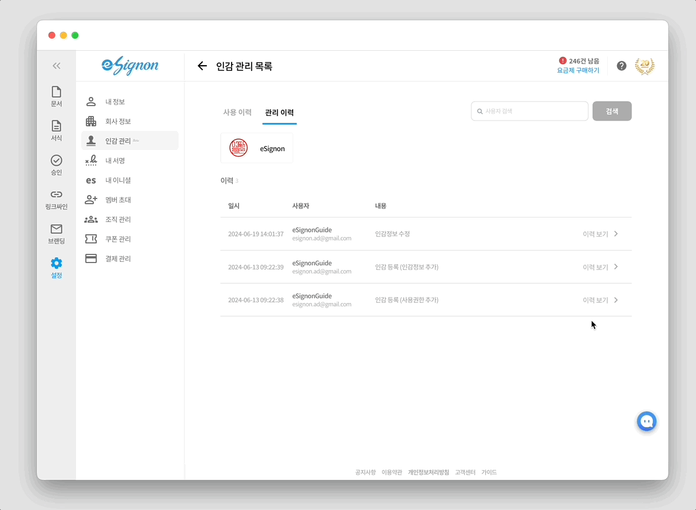
Task: Open the 설정 settings gear
Action: coord(56,268)
